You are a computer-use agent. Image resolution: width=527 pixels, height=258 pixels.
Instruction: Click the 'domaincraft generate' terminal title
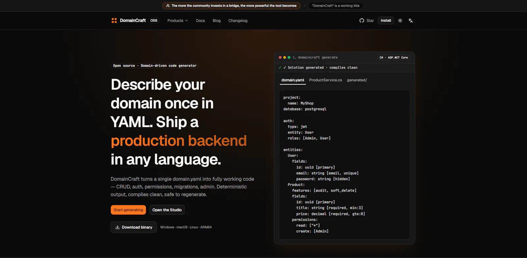318,57
